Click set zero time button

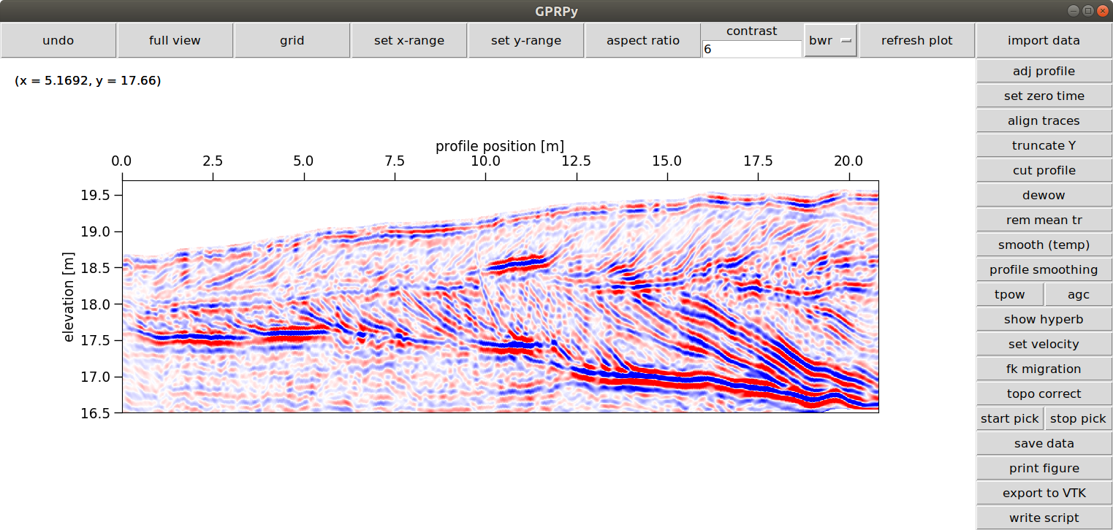point(1044,96)
